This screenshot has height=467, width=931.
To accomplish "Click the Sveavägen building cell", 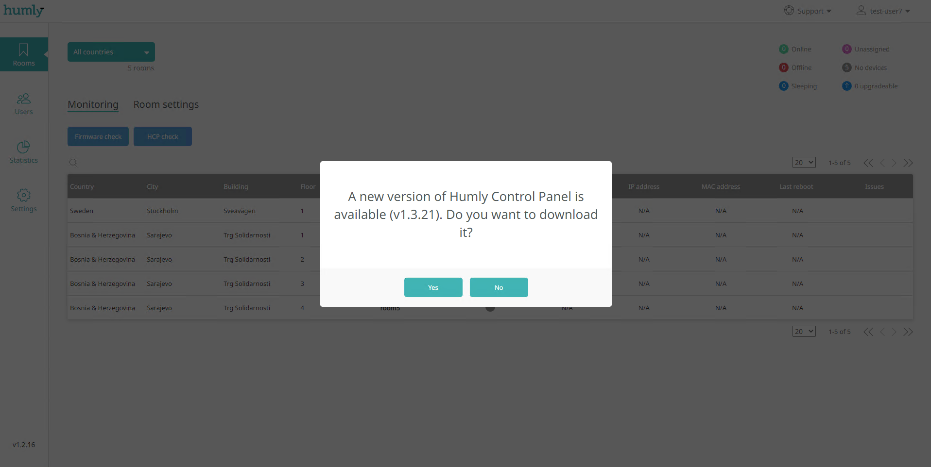I will [x=240, y=211].
